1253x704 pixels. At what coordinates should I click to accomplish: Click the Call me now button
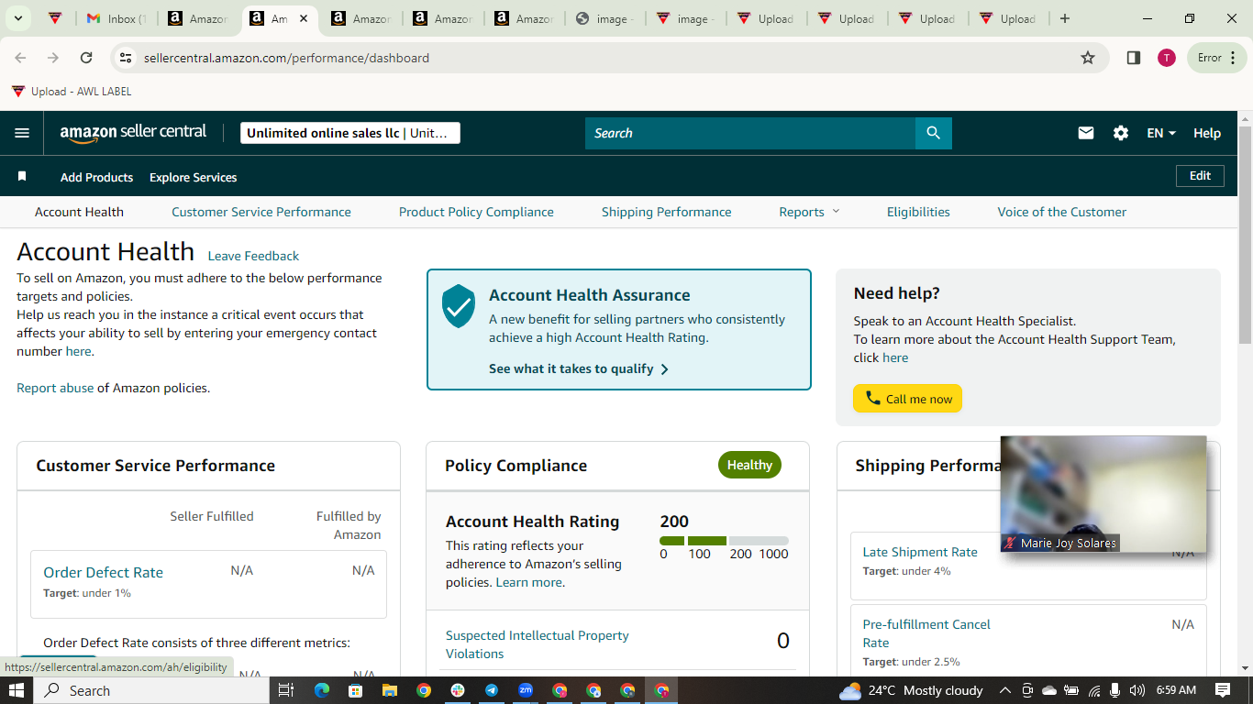coord(907,399)
